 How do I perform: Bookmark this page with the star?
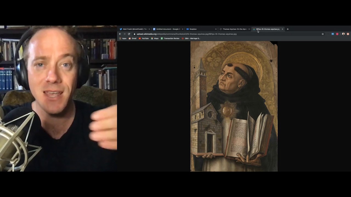[323, 34]
